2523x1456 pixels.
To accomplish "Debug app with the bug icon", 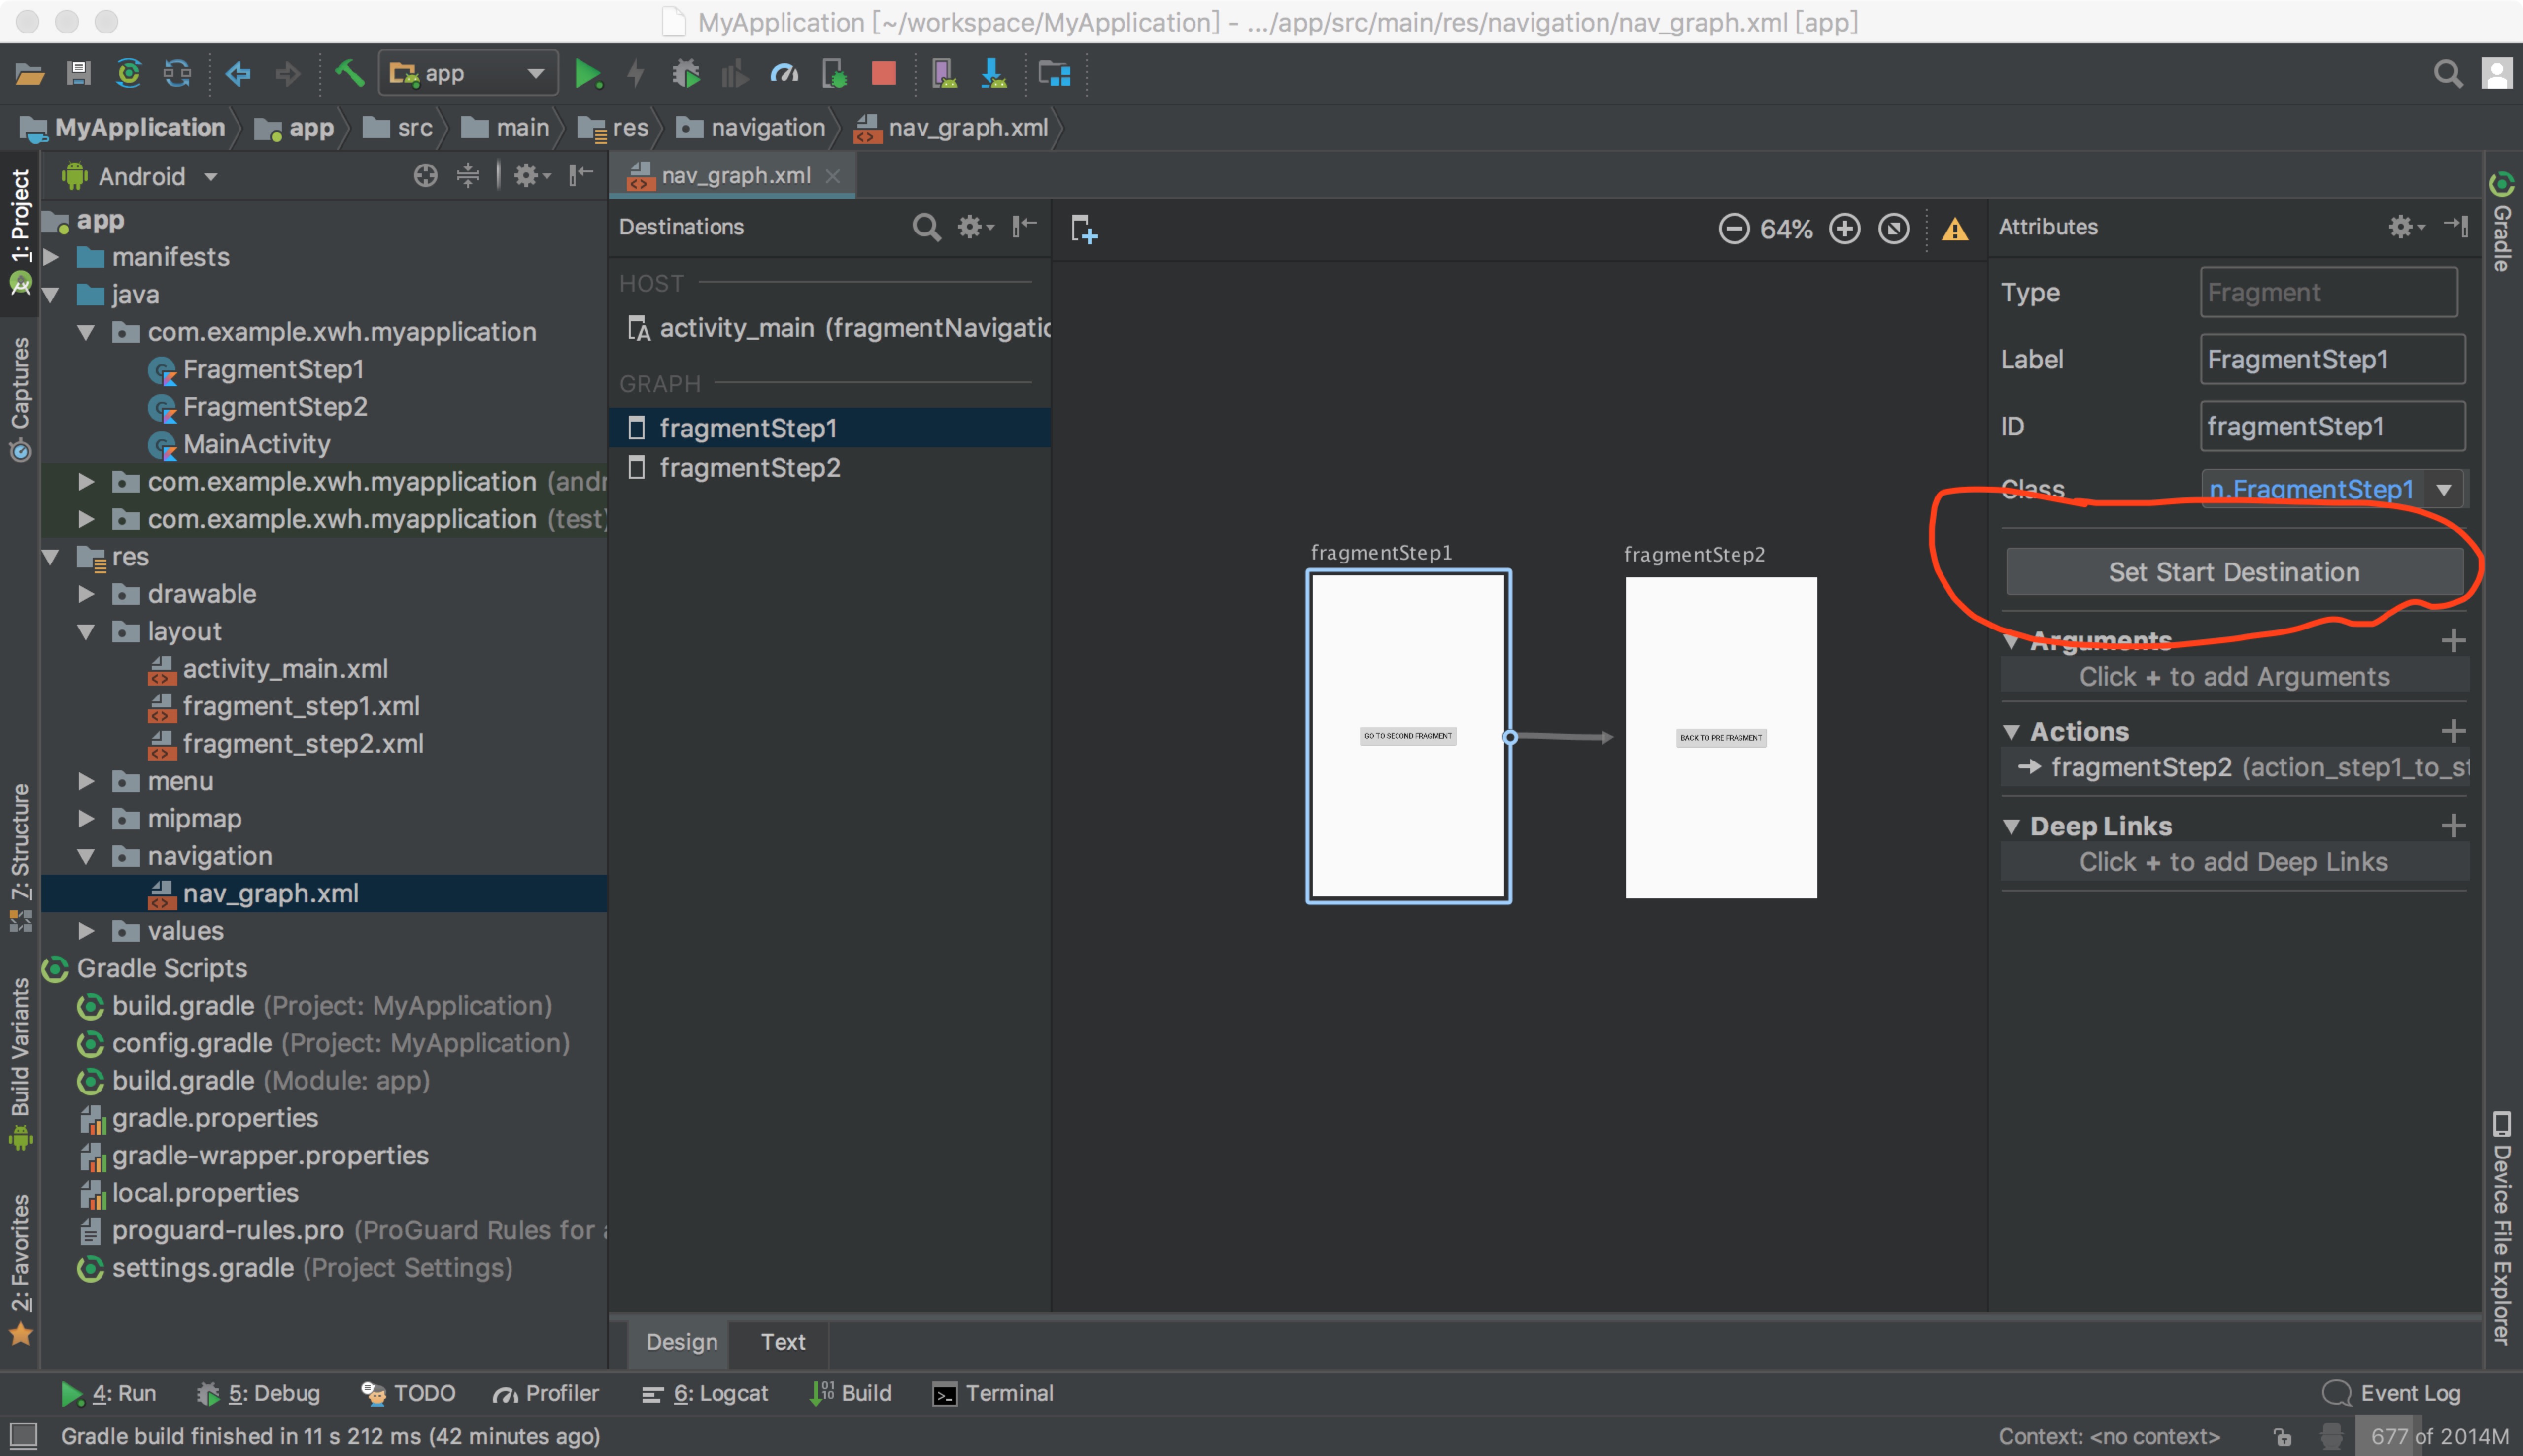I will point(685,73).
